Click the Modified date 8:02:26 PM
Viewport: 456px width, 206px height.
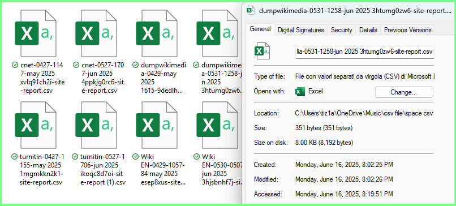344,179
